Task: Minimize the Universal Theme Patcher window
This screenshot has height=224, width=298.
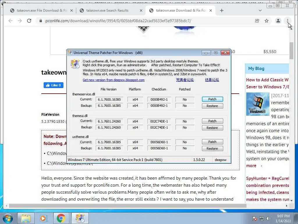Action: pyautogui.click(x=206, y=52)
